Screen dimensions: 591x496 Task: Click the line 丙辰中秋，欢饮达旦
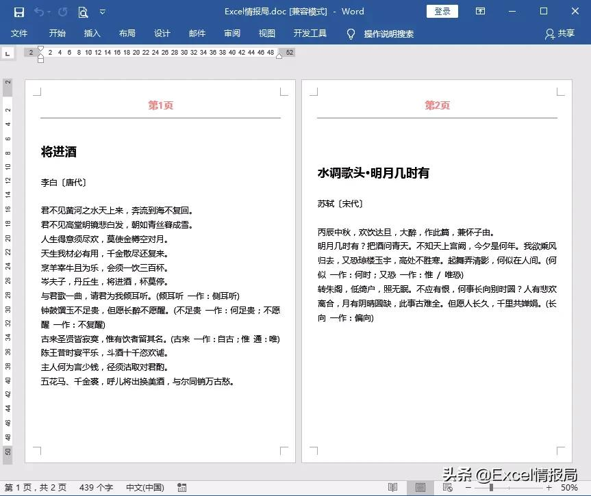click(x=406, y=232)
